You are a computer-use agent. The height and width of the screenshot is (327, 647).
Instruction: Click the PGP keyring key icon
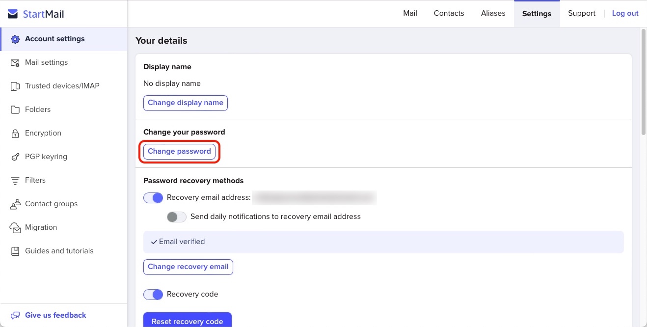pyautogui.click(x=15, y=157)
